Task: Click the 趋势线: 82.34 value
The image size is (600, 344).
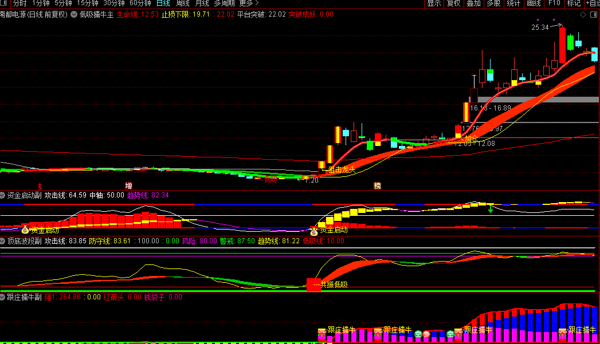Action: pos(148,195)
